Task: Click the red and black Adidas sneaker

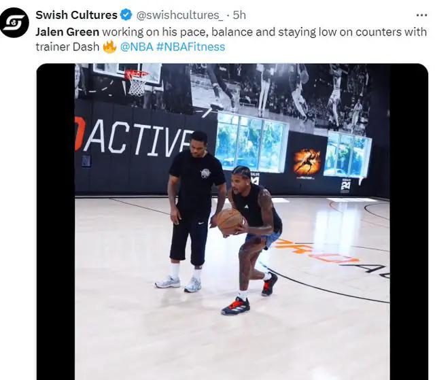Action: click(236, 306)
